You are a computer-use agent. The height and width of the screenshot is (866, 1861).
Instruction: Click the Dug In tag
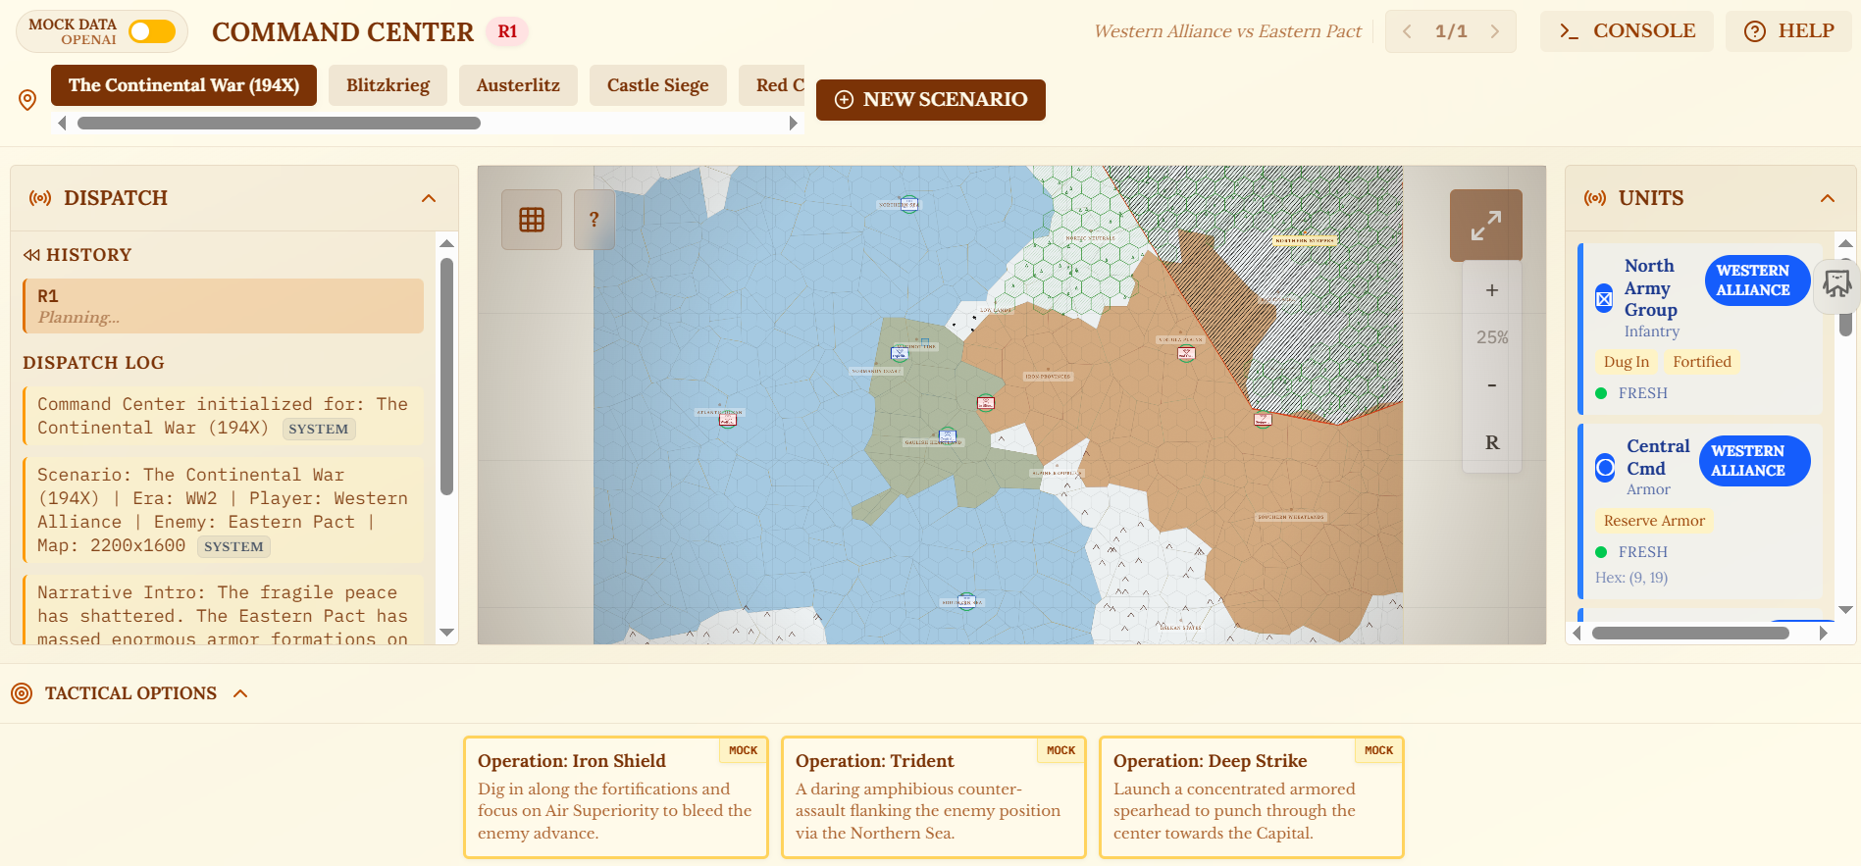pyautogui.click(x=1627, y=362)
